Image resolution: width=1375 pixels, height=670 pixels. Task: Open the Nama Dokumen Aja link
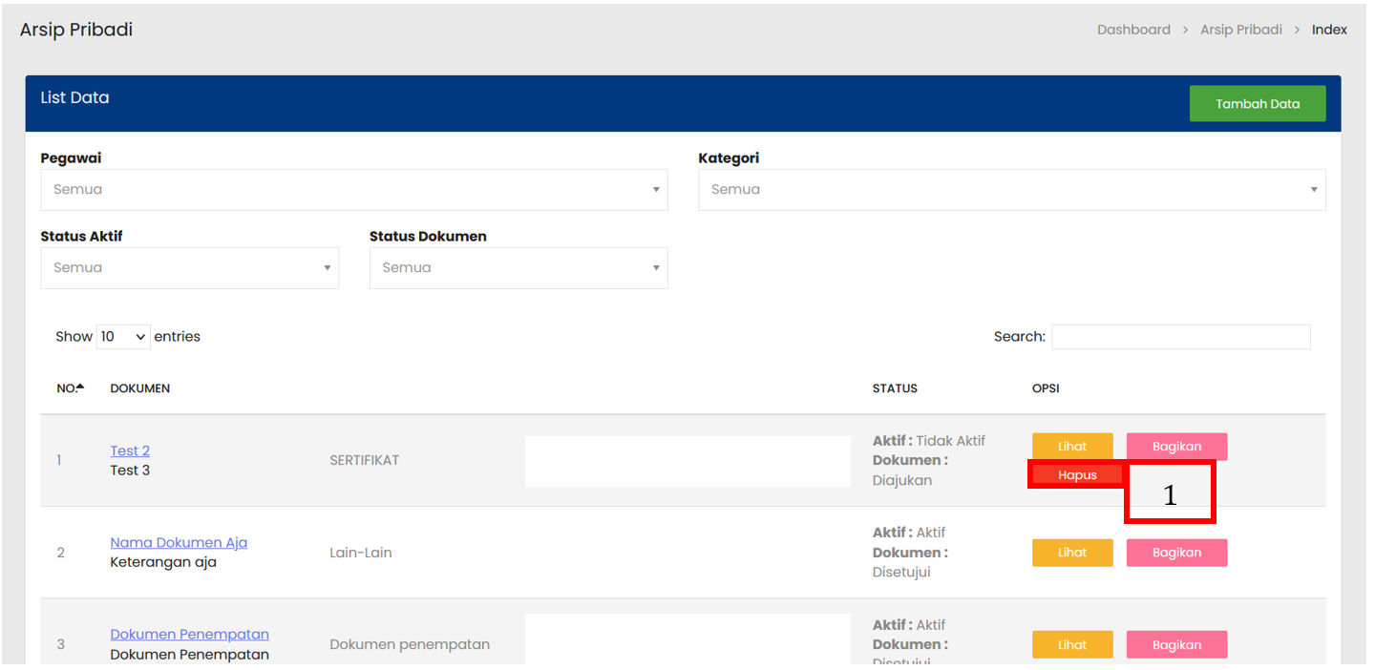point(179,542)
